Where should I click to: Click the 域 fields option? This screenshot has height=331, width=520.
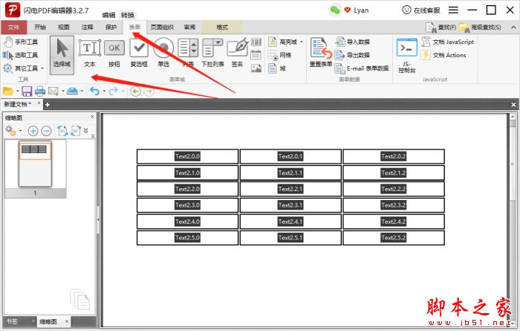point(277,68)
